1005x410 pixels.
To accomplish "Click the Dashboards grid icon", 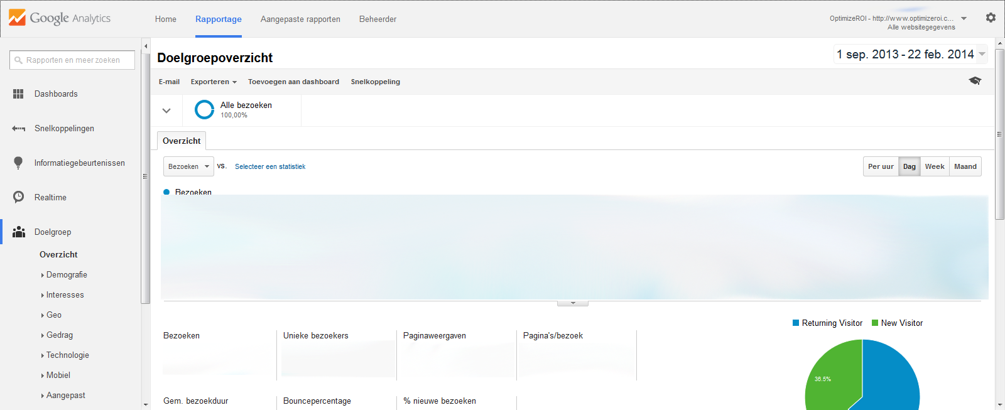I will (x=18, y=94).
